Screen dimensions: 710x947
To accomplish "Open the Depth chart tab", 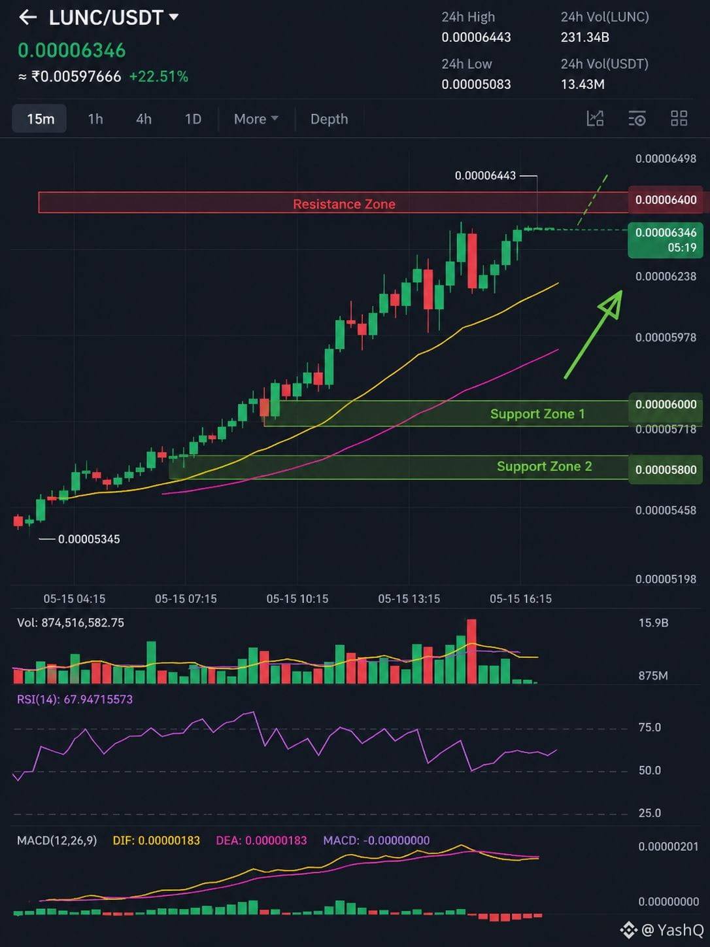I will (329, 119).
